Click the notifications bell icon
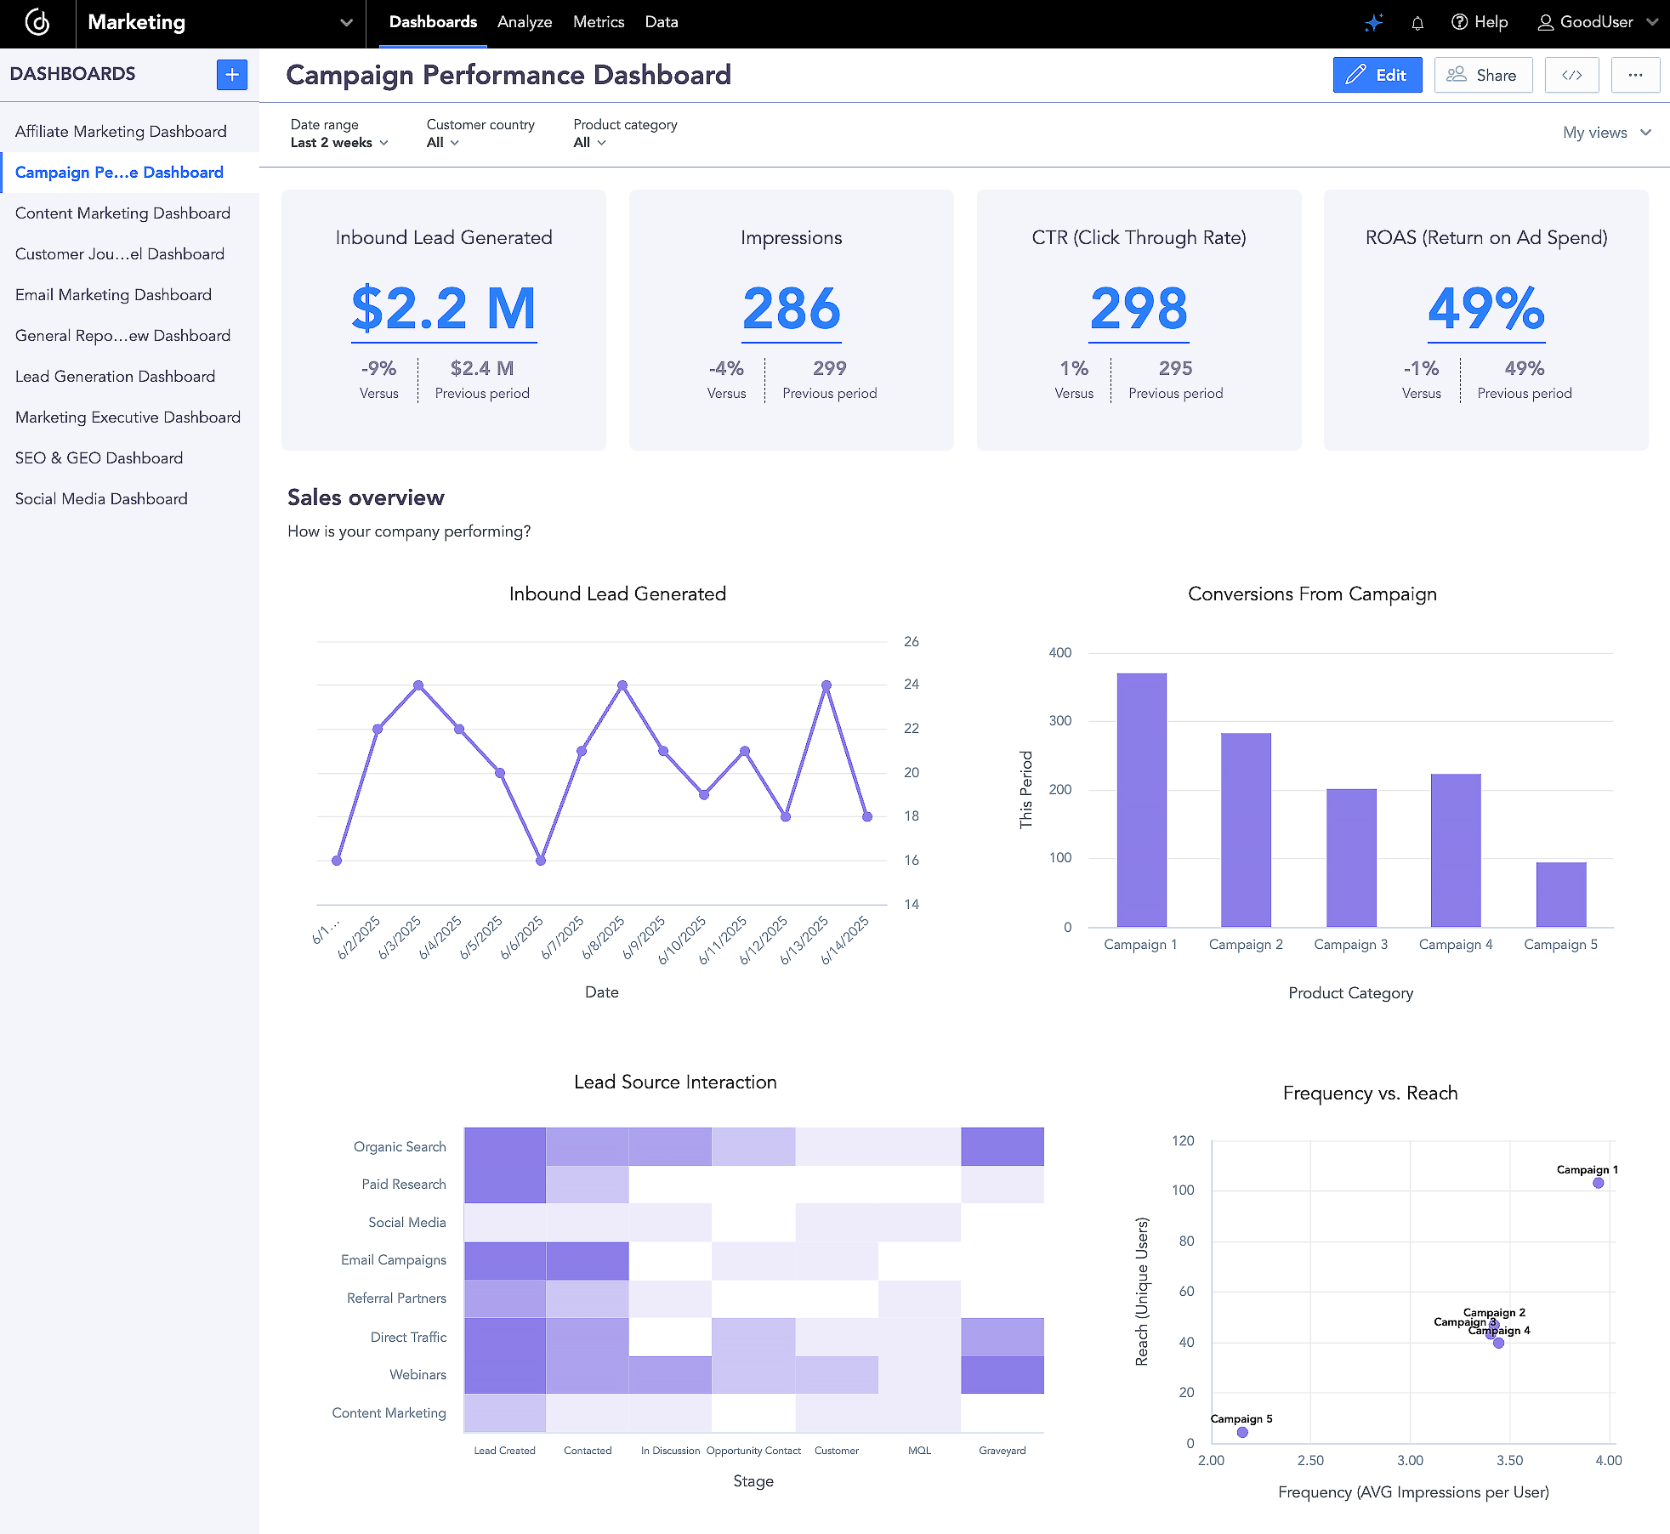 [x=1417, y=23]
